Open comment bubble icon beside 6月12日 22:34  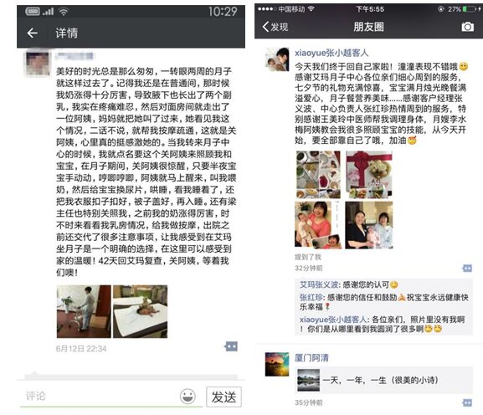click(x=231, y=346)
